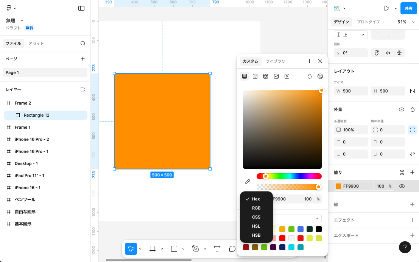The image size is (419, 262).
Task: Pick the red swatch in the color palette
Action: pos(282,238)
